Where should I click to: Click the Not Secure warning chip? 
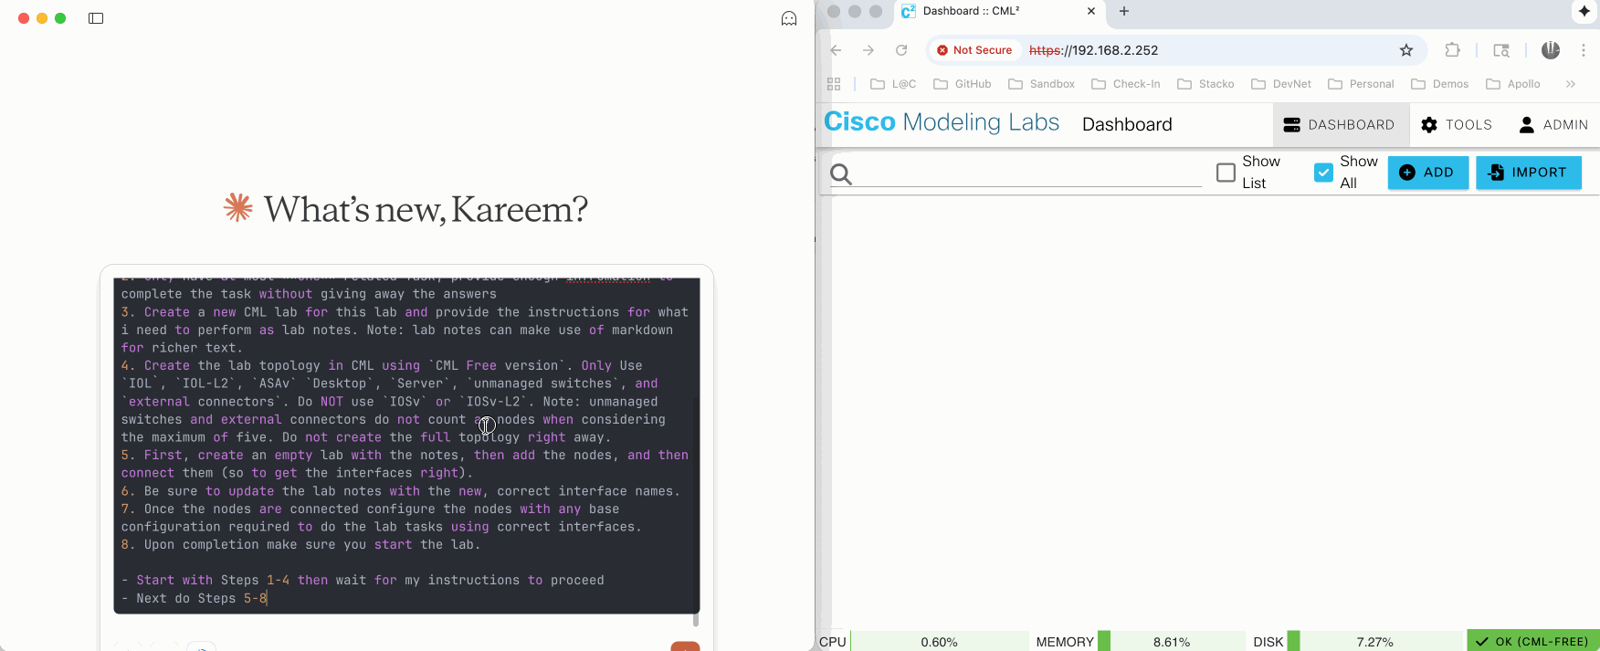[x=974, y=50]
